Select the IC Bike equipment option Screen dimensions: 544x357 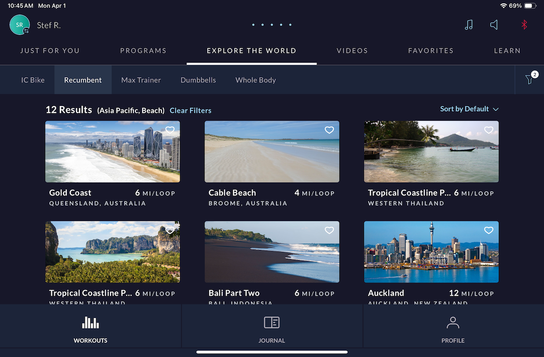pyautogui.click(x=33, y=80)
